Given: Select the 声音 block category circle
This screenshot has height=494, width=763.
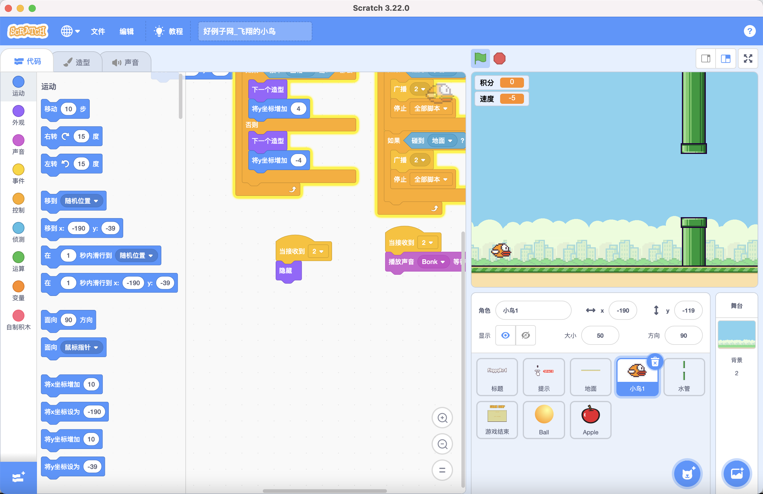Looking at the screenshot, I should [18, 140].
